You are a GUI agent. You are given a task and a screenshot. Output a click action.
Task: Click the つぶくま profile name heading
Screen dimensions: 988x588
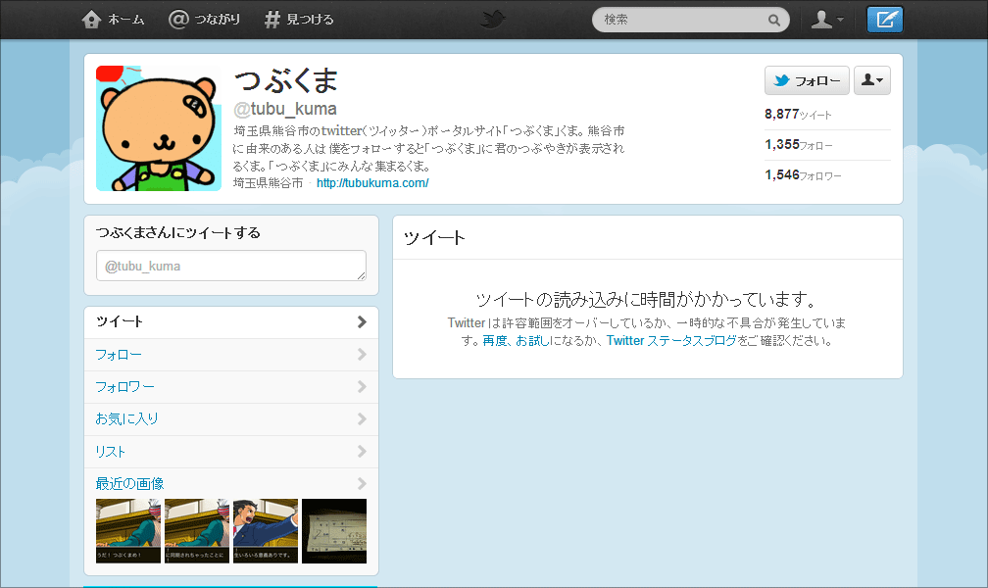pos(286,80)
